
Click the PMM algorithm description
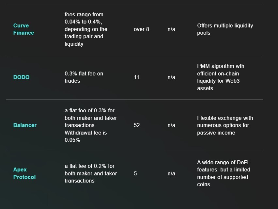click(221, 77)
